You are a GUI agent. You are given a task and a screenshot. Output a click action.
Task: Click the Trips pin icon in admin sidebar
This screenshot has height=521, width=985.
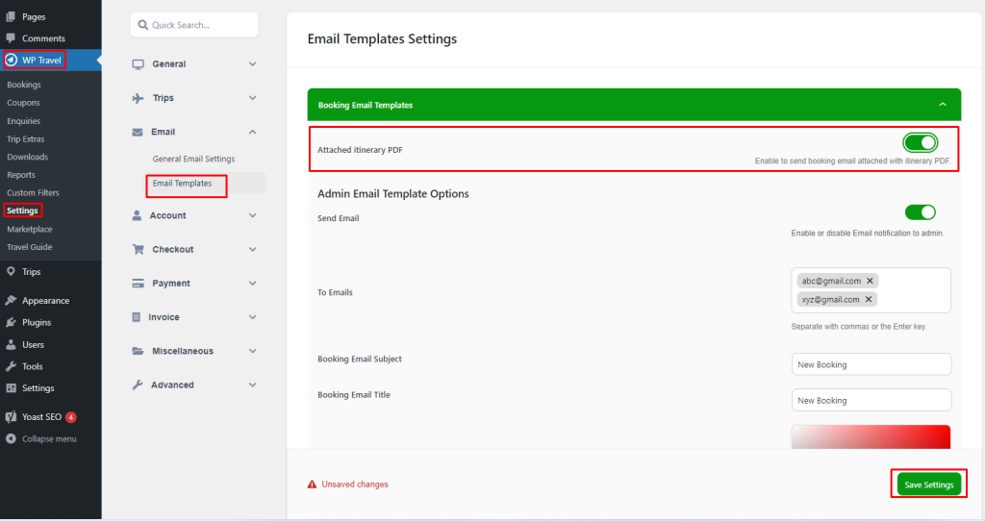(11, 272)
